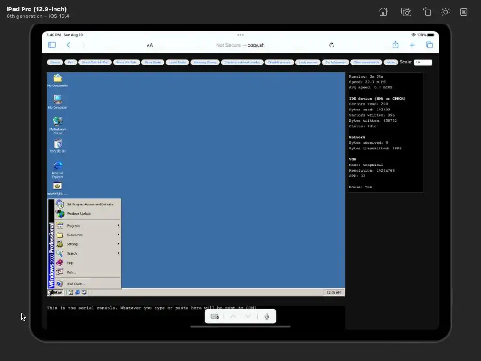481x361 pixels.
Task: Tap the keyboard icon in floating bar
Action: [x=215, y=316]
